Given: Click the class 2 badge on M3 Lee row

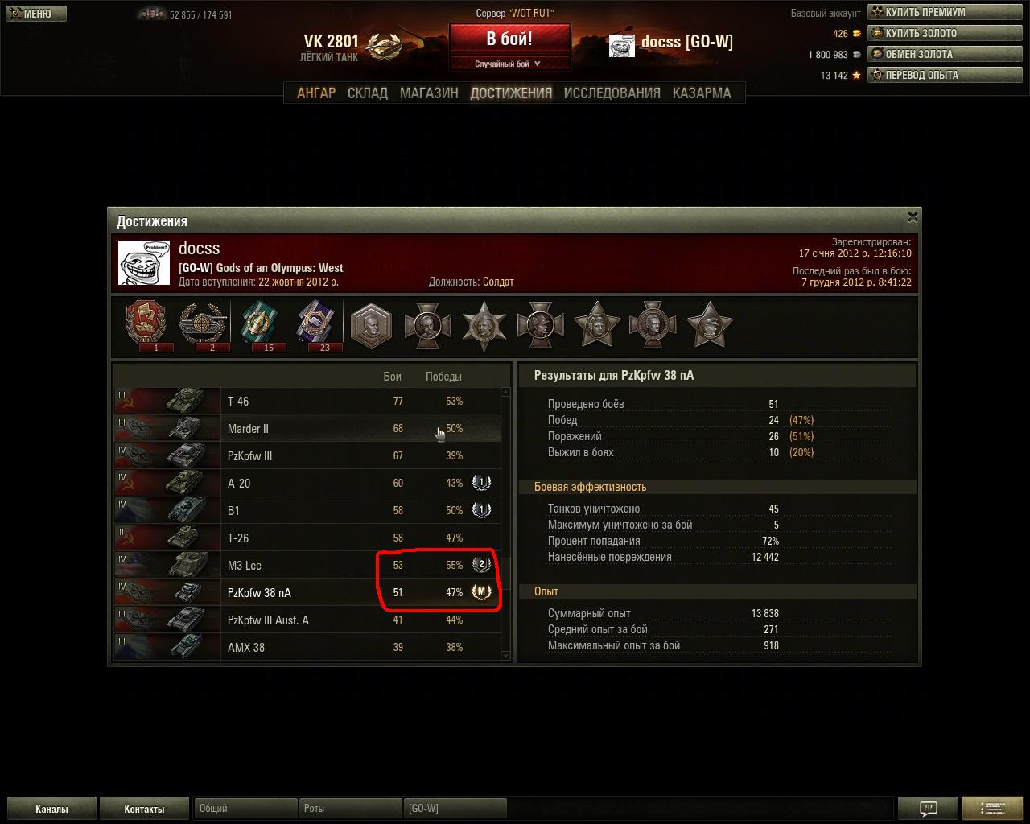Looking at the screenshot, I should (481, 564).
